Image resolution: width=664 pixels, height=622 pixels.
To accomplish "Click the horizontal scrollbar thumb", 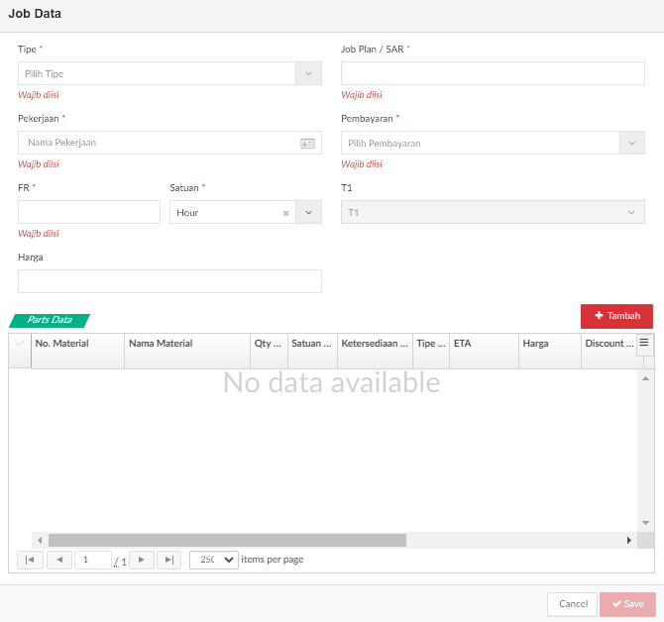I will tap(227, 541).
